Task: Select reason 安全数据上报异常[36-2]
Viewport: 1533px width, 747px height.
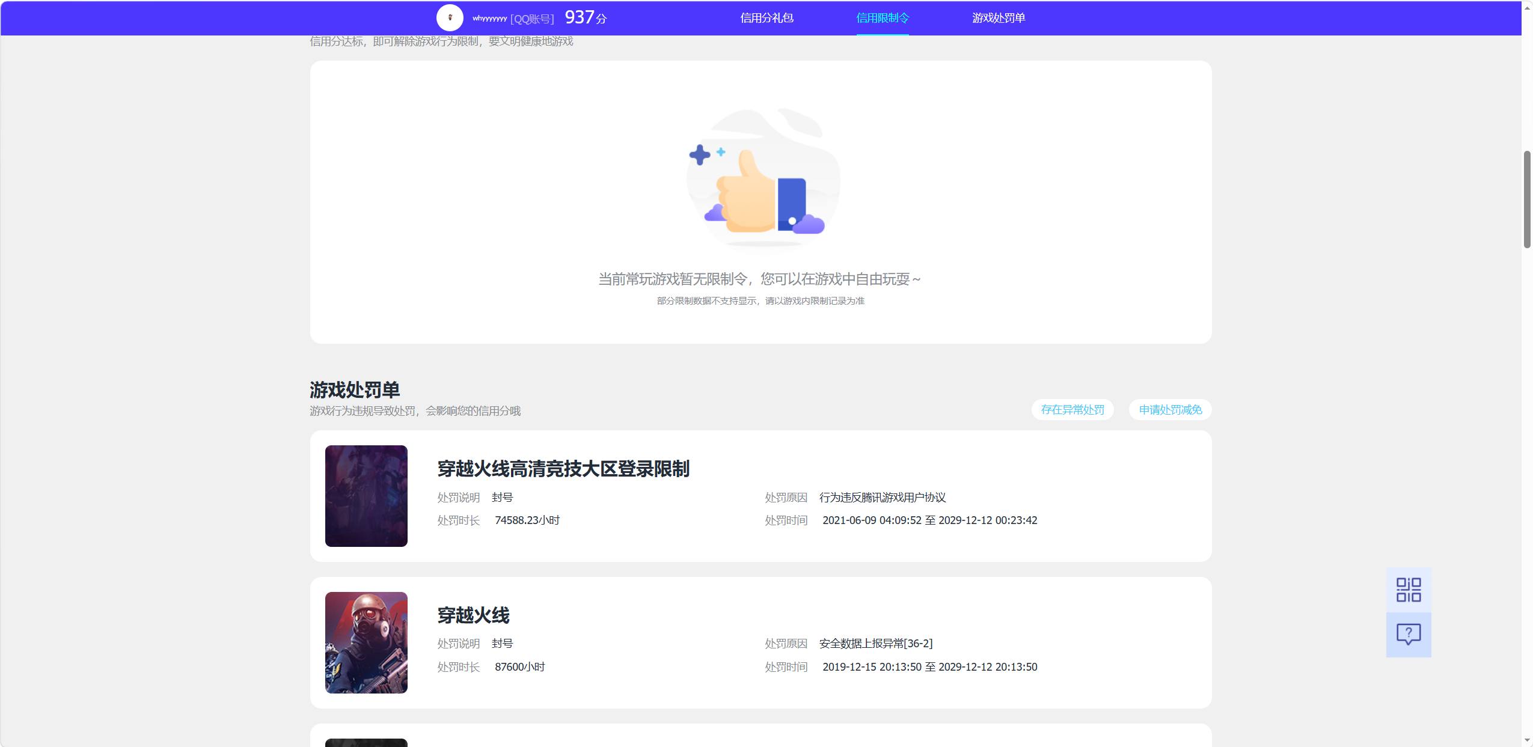Action: click(x=876, y=644)
